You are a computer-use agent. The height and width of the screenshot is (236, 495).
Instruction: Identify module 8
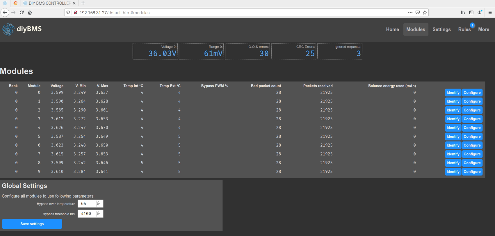[453, 163]
